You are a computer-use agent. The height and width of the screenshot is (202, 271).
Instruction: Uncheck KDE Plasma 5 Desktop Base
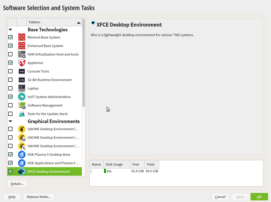(x=10, y=154)
